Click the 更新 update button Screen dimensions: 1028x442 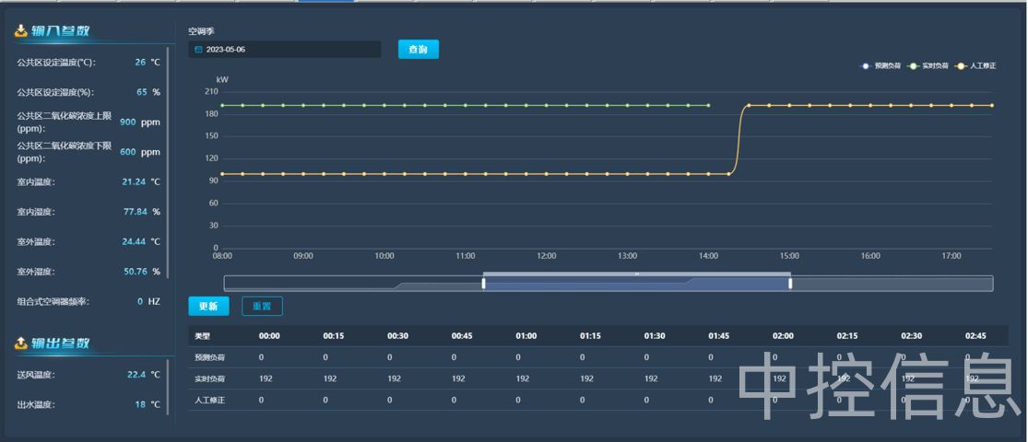(x=207, y=306)
